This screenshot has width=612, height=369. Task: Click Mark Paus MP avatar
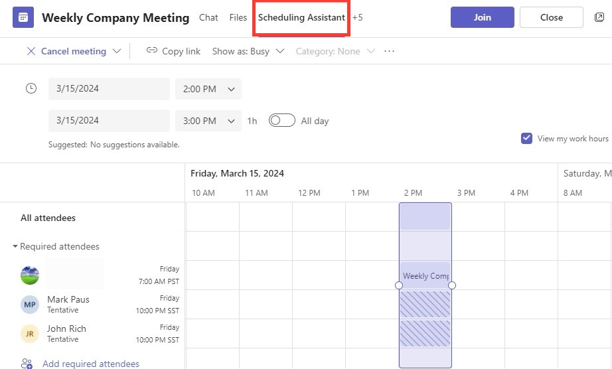pos(30,305)
